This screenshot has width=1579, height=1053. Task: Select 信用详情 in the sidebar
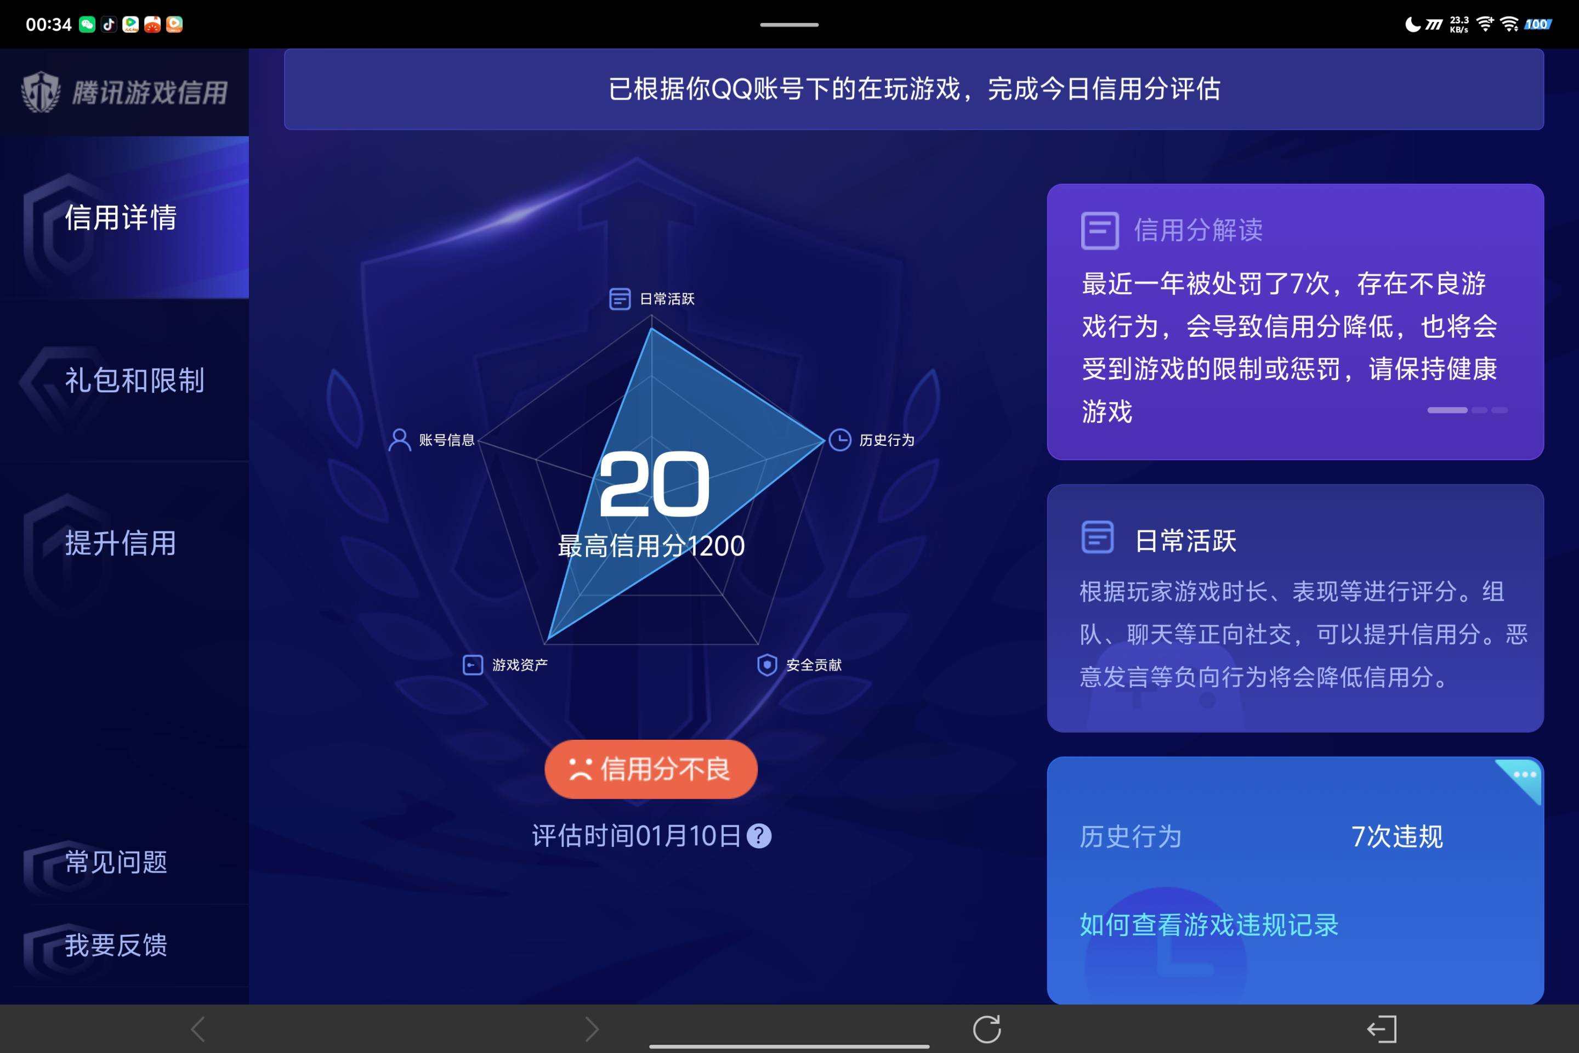pos(123,219)
